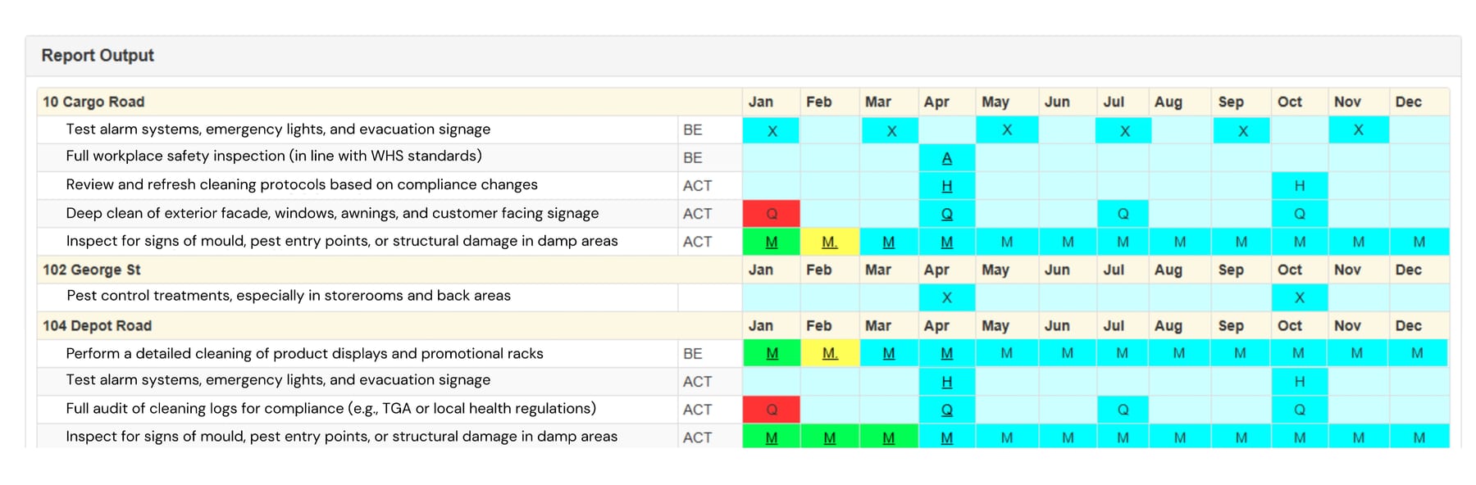Select the 102 George St section header

92,270
